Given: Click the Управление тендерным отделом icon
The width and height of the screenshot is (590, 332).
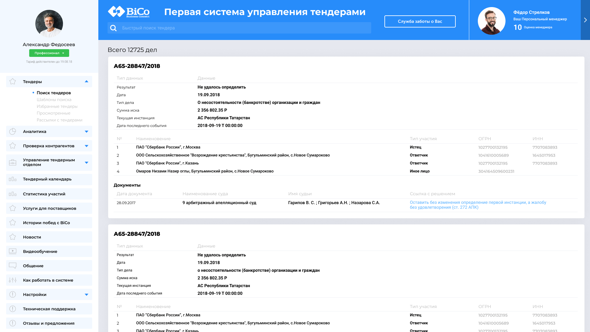Looking at the screenshot, I should click(13, 162).
